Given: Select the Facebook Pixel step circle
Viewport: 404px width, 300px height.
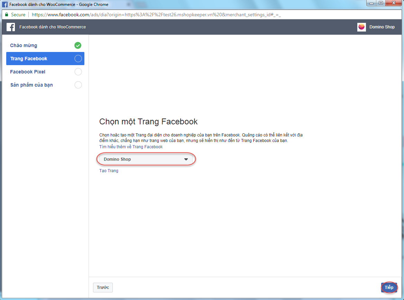Looking at the screenshot, I should 78,72.
